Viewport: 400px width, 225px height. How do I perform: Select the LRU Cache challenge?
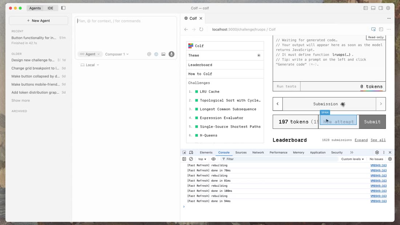[x=225, y=91]
